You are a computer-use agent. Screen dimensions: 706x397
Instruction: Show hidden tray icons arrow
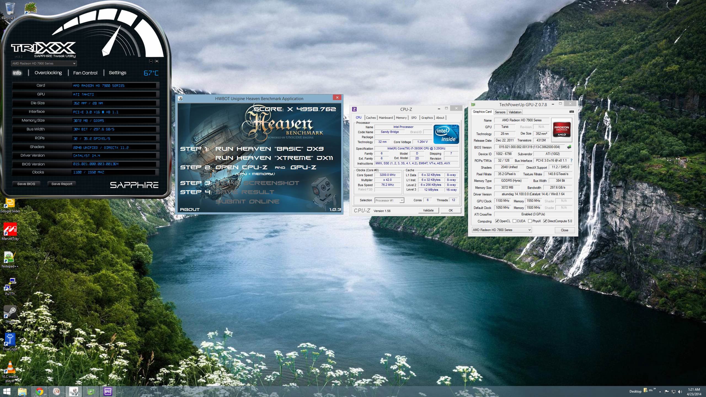[x=660, y=391]
